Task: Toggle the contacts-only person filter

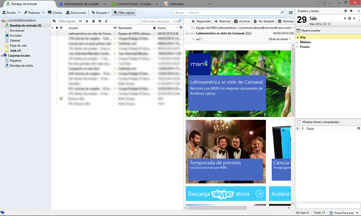Action: 93,21
